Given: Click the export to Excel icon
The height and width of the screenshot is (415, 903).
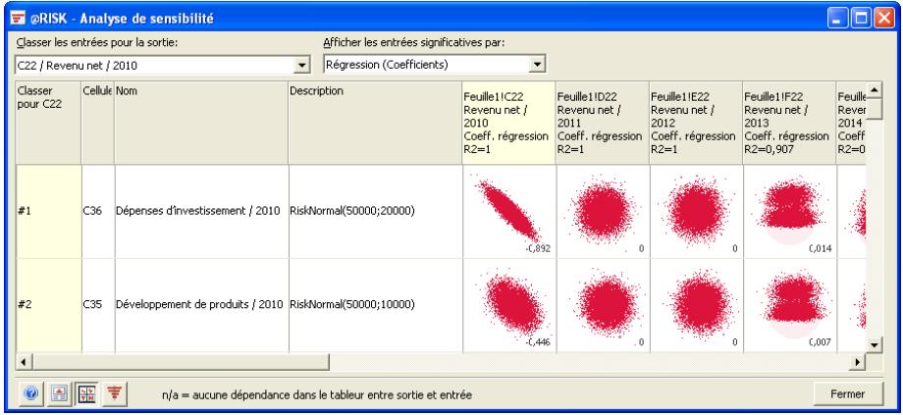Looking at the screenshot, I should (x=59, y=393).
